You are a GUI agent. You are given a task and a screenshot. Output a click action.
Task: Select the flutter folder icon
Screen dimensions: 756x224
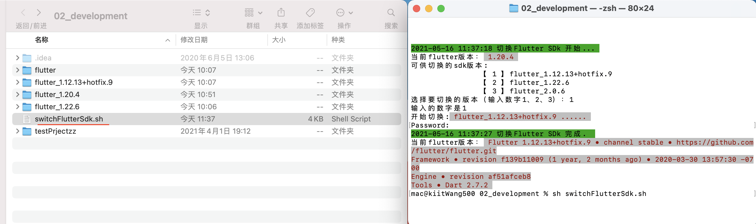[x=27, y=70]
